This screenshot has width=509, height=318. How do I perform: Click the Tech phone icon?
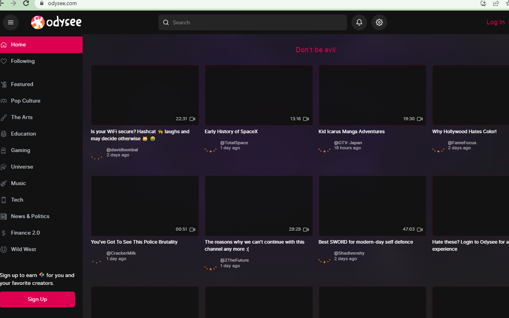pos(4,200)
